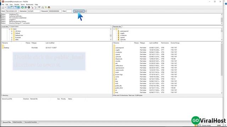Select .htpasswds in the remote file list
Screen dimensions: 227x127
tap(118, 59)
